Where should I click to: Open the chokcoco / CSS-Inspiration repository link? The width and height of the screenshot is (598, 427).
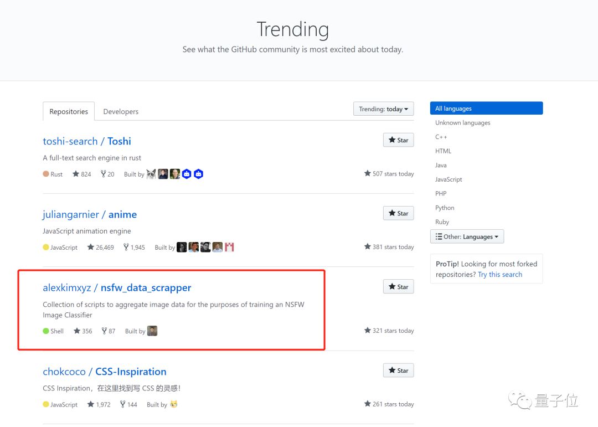pos(105,372)
